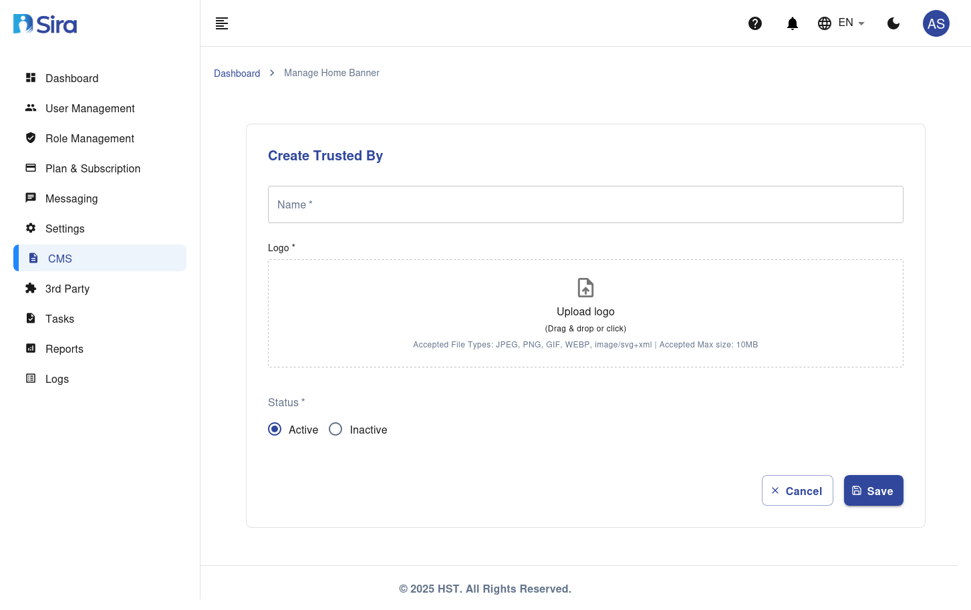Click the Save button
This screenshot has width=971, height=610.
point(873,491)
